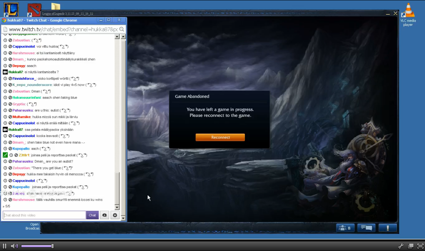This screenshot has width=425, height=251.
Task: Timeout Finnishforce_ via clock icon
Action: point(5,79)
